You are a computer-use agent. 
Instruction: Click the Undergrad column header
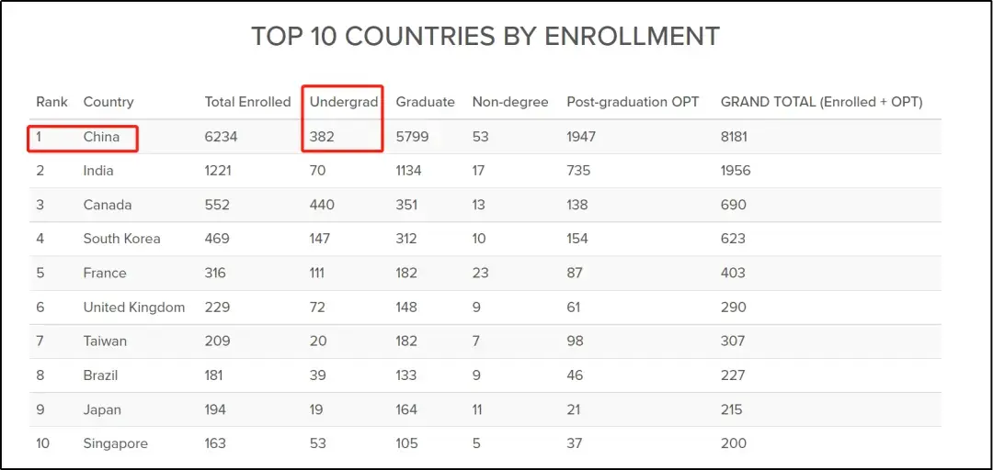click(x=344, y=102)
